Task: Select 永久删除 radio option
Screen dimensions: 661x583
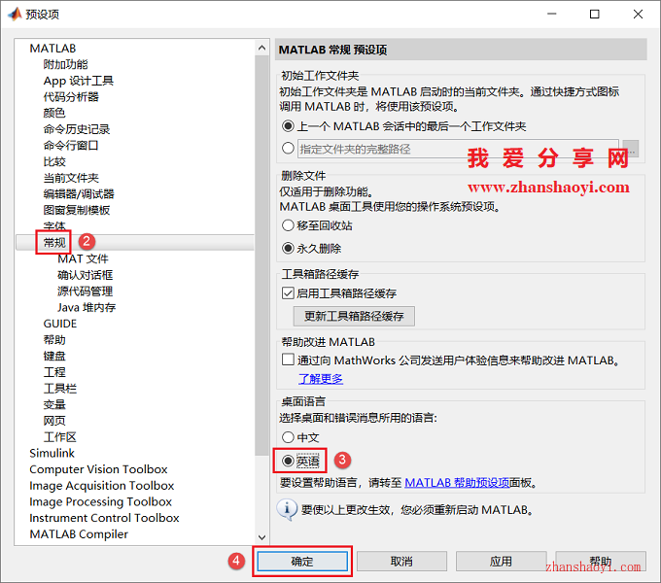Action: (288, 248)
